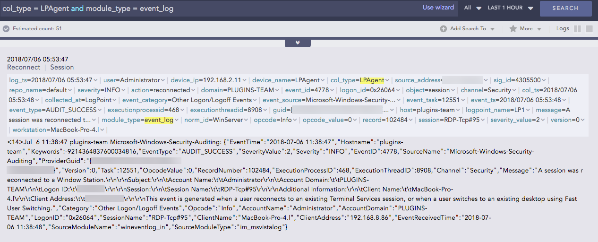The width and height of the screenshot is (598, 242).
Task: Switch Logs to the split-column view icon
Action: [577, 29]
